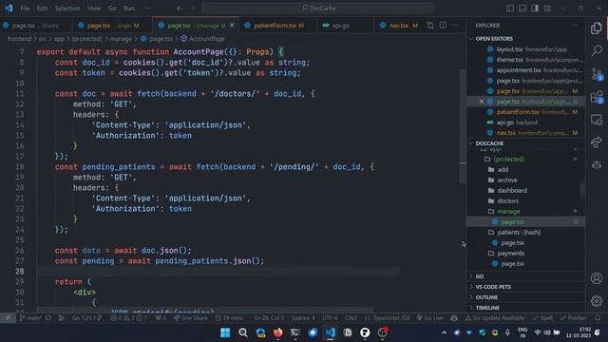This screenshot has width=608, height=342.
Task: Click Go Update Available status item
Action: tap(494, 318)
